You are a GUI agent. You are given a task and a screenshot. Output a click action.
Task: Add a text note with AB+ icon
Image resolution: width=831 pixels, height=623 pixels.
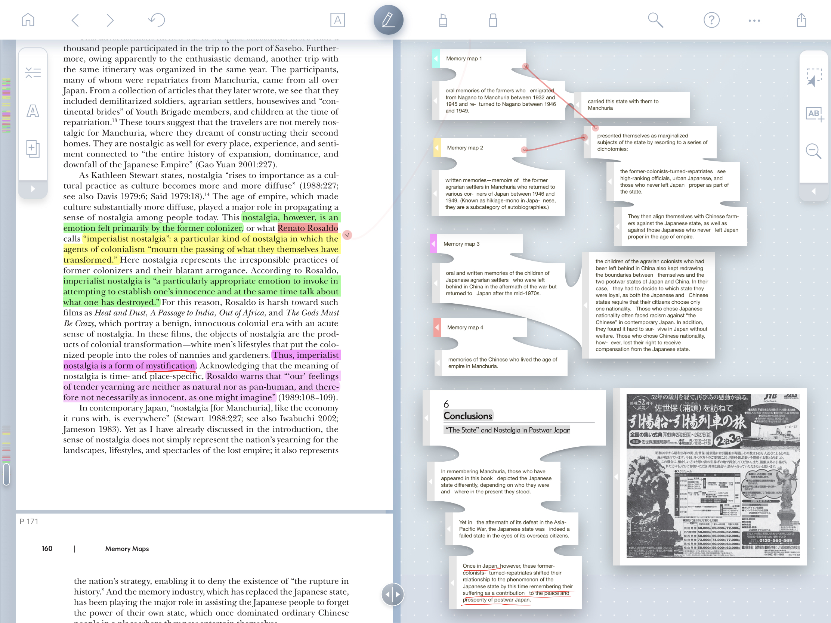click(x=814, y=114)
